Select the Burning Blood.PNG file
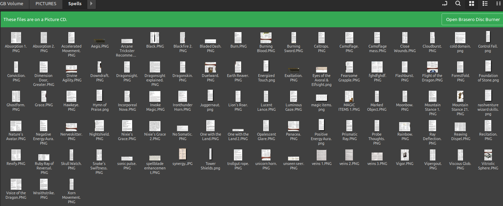Image resolution: width=503 pixels, height=206 pixels. click(x=266, y=42)
